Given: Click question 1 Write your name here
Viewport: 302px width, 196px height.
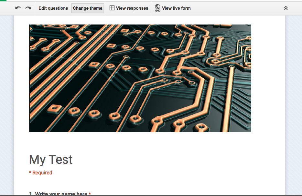Looking at the screenshot, I should (x=60, y=193).
